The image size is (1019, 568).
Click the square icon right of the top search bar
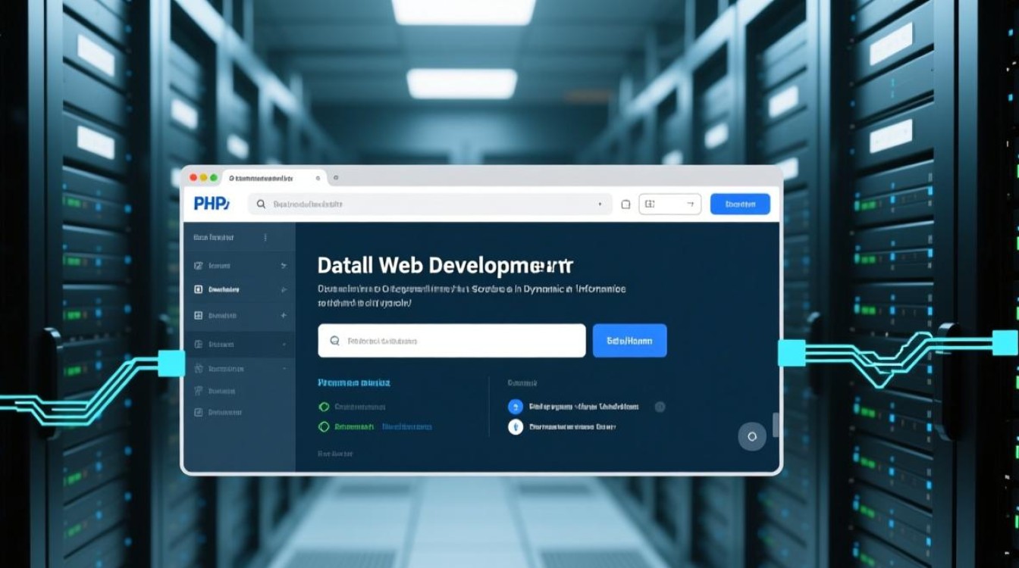(x=626, y=204)
